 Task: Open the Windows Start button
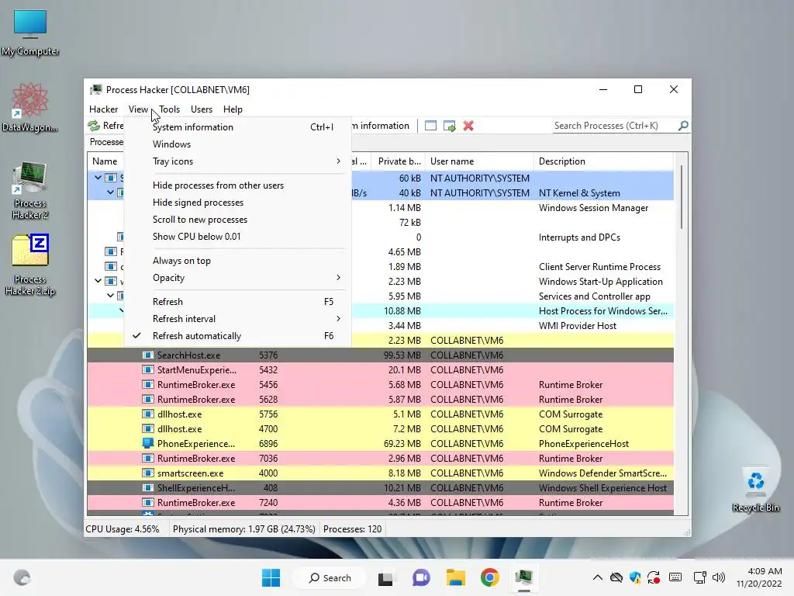[x=271, y=577]
